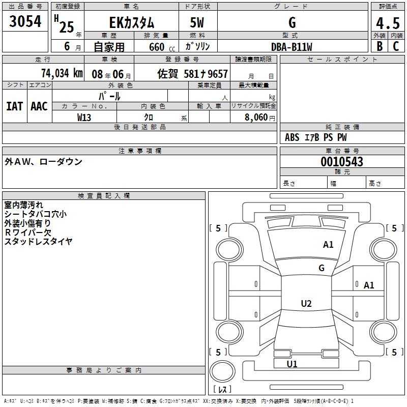Viewport: 407px width, 407px height.
Task: Click the shift type IAT
Action: [x=15, y=106]
